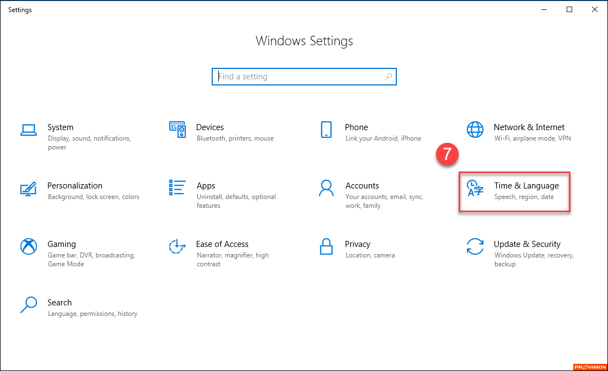This screenshot has width=608, height=371.
Task: Click 'Uninstall, defaults, optional features' description
Action: (x=236, y=201)
